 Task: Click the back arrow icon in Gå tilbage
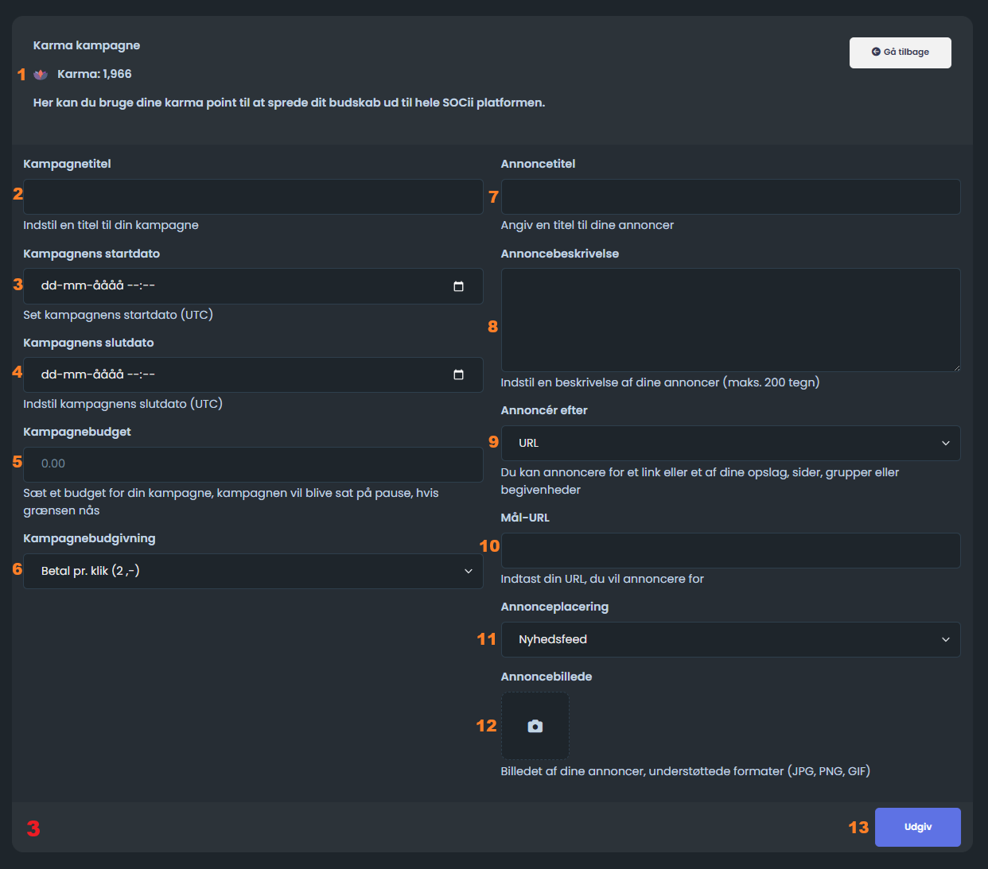(x=876, y=52)
